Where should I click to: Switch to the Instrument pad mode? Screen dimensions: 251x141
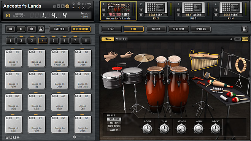coord(81,29)
